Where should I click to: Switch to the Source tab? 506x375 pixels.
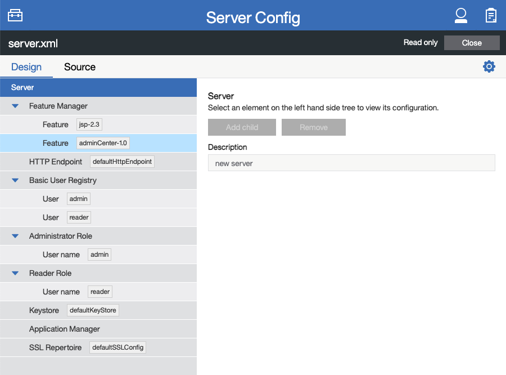[x=79, y=66]
